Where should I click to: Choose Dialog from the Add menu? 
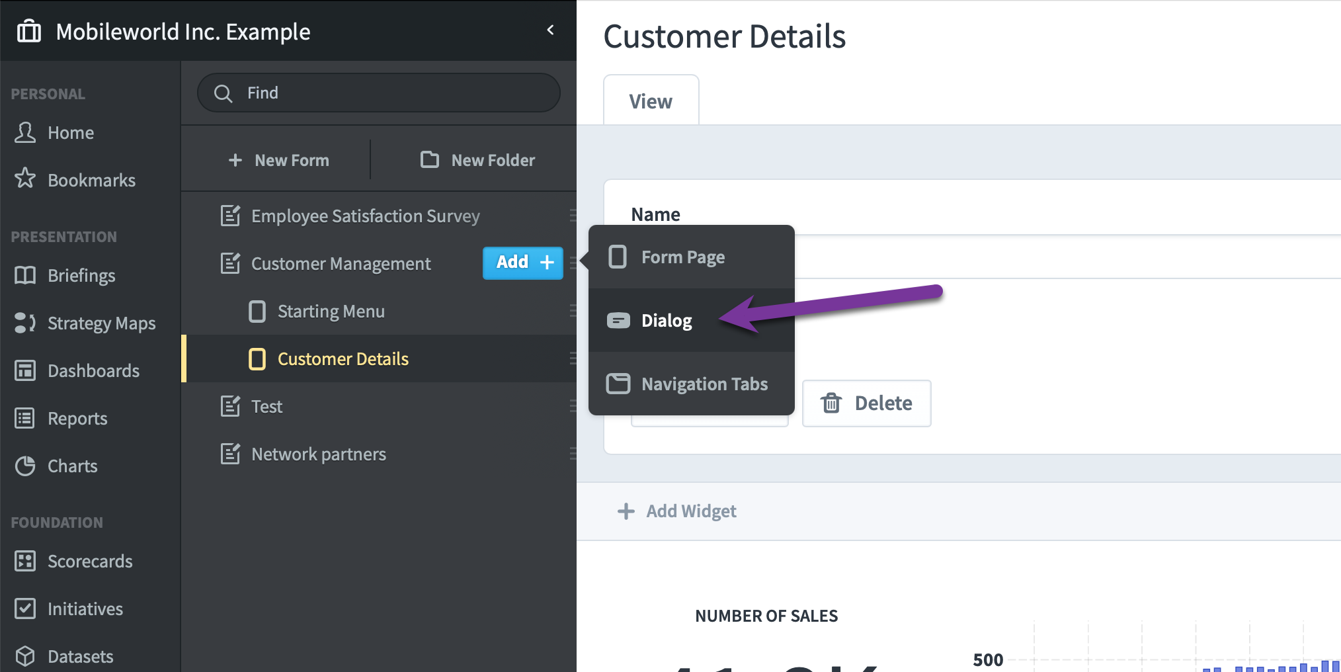[x=692, y=320]
